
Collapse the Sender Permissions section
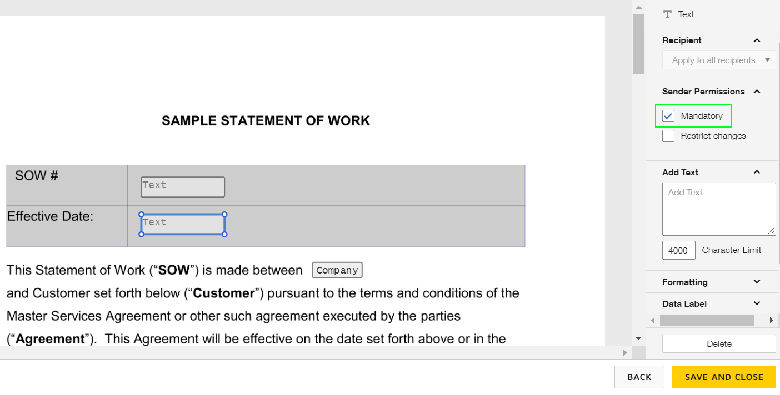click(757, 91)
